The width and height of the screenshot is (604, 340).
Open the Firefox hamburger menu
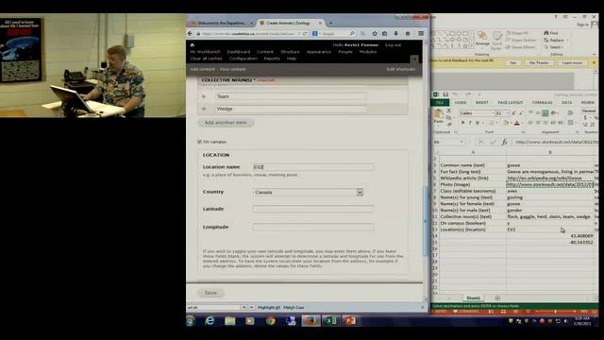point(421,34)
